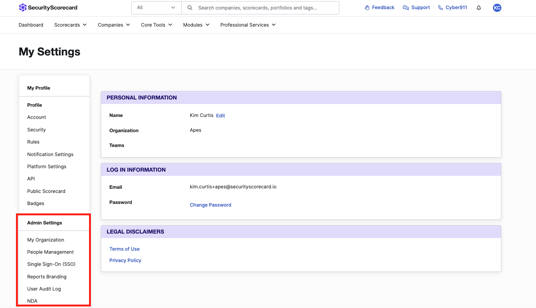The width and height of the screenshot is (536, 308).
Task: Open Rules settings
Action: click(x=33, y=142)
